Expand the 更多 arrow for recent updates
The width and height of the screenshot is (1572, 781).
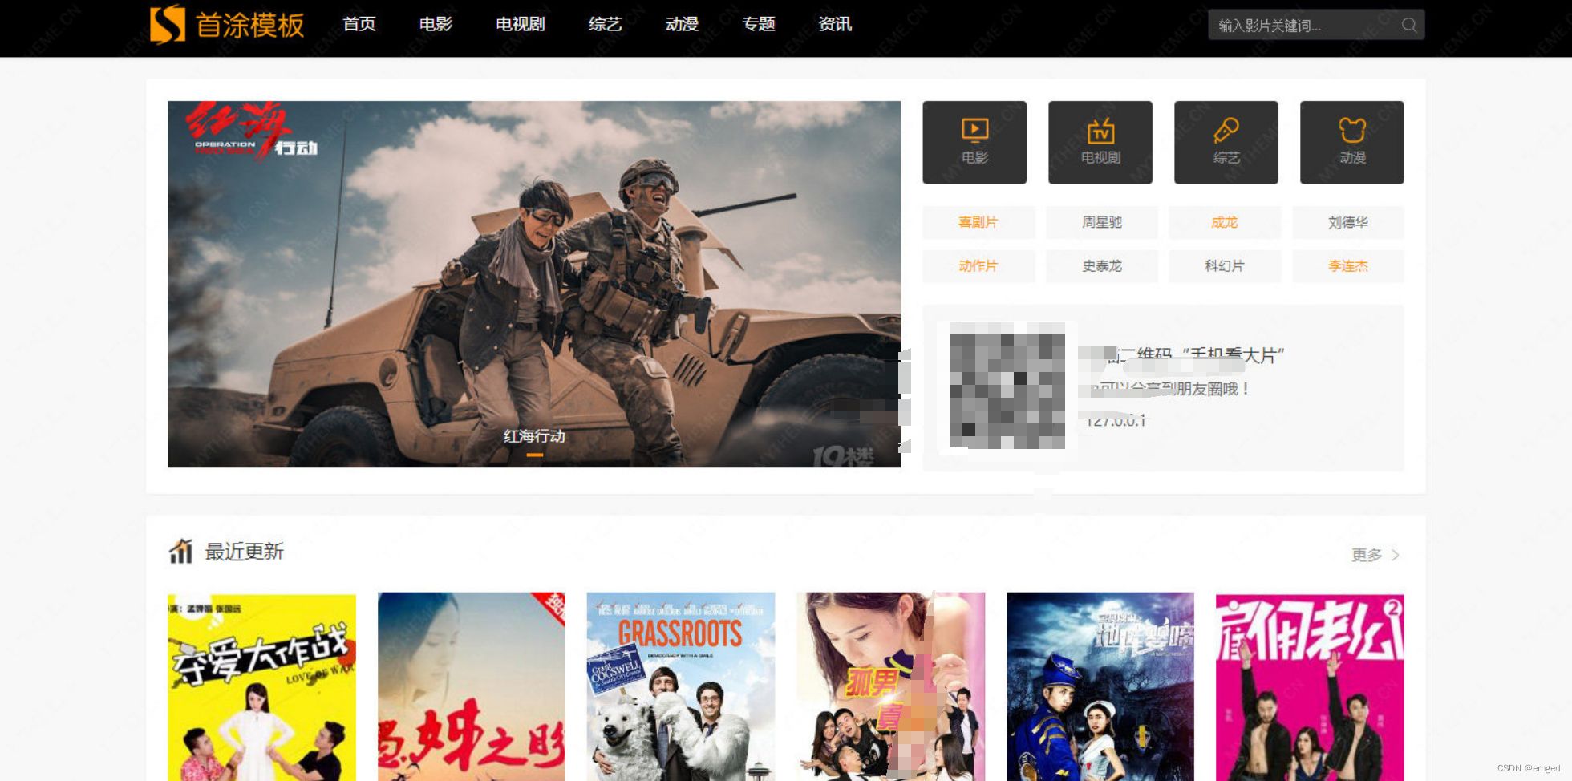(1395, 555)
